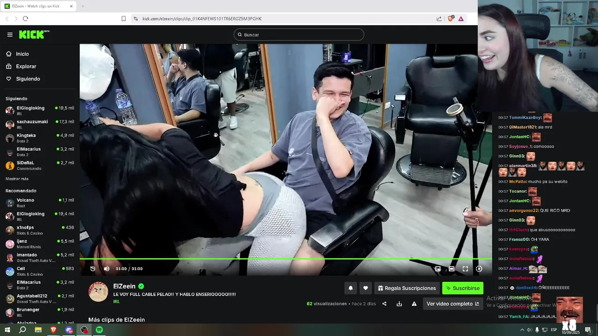
Task: Open SiDeRaL channel in sidebar
Action: coord(40,165)
